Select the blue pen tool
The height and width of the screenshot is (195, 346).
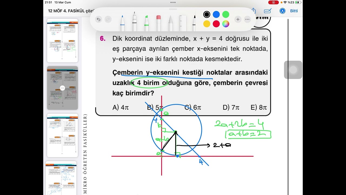click(x=122, y=23)
